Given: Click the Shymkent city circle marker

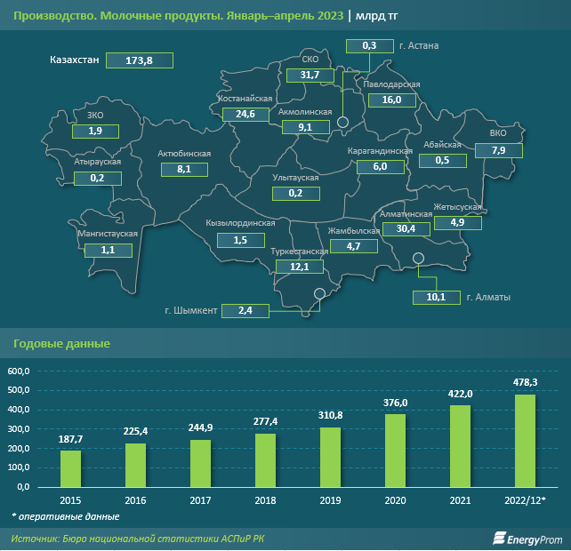Looking at the screenshot, I should coord(319,294).
